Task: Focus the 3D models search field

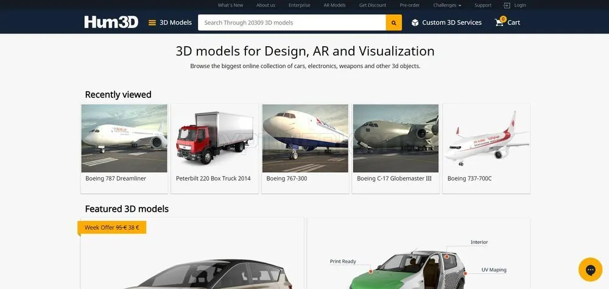Action: [292, 23]
